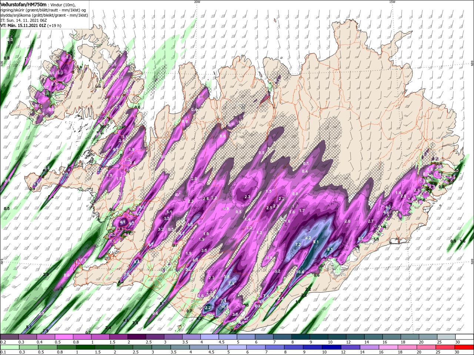Screen dimensions: 474x355
Task: Click the 20W longitude label
Action: pyautogui.click(x=197, y=2)
